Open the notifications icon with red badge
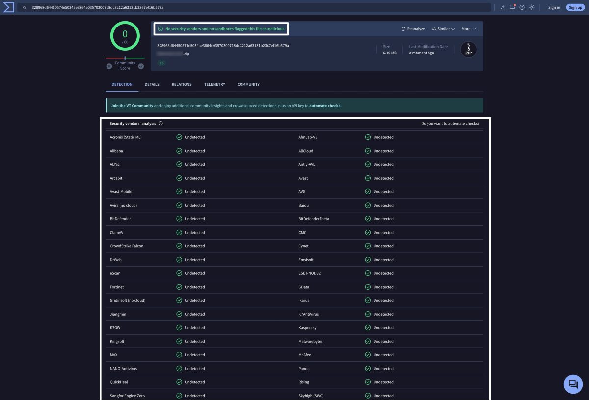This screenshot has width=589, height=400. click(512, 7)
